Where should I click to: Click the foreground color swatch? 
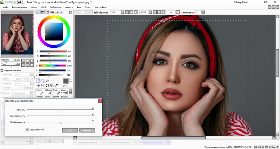coord(66,81)
